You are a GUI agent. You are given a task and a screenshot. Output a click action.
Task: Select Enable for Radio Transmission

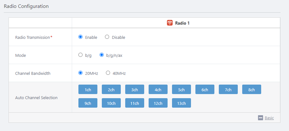pyautogui.click(x=80, y=37)
